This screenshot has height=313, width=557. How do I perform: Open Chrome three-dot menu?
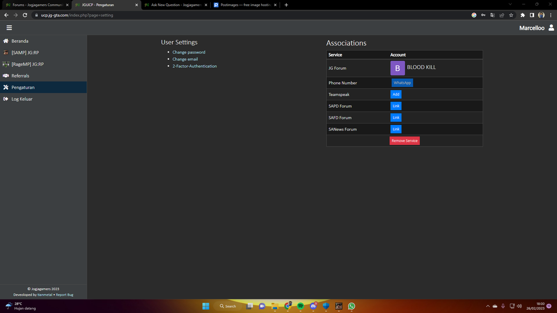tap(550, 15)
